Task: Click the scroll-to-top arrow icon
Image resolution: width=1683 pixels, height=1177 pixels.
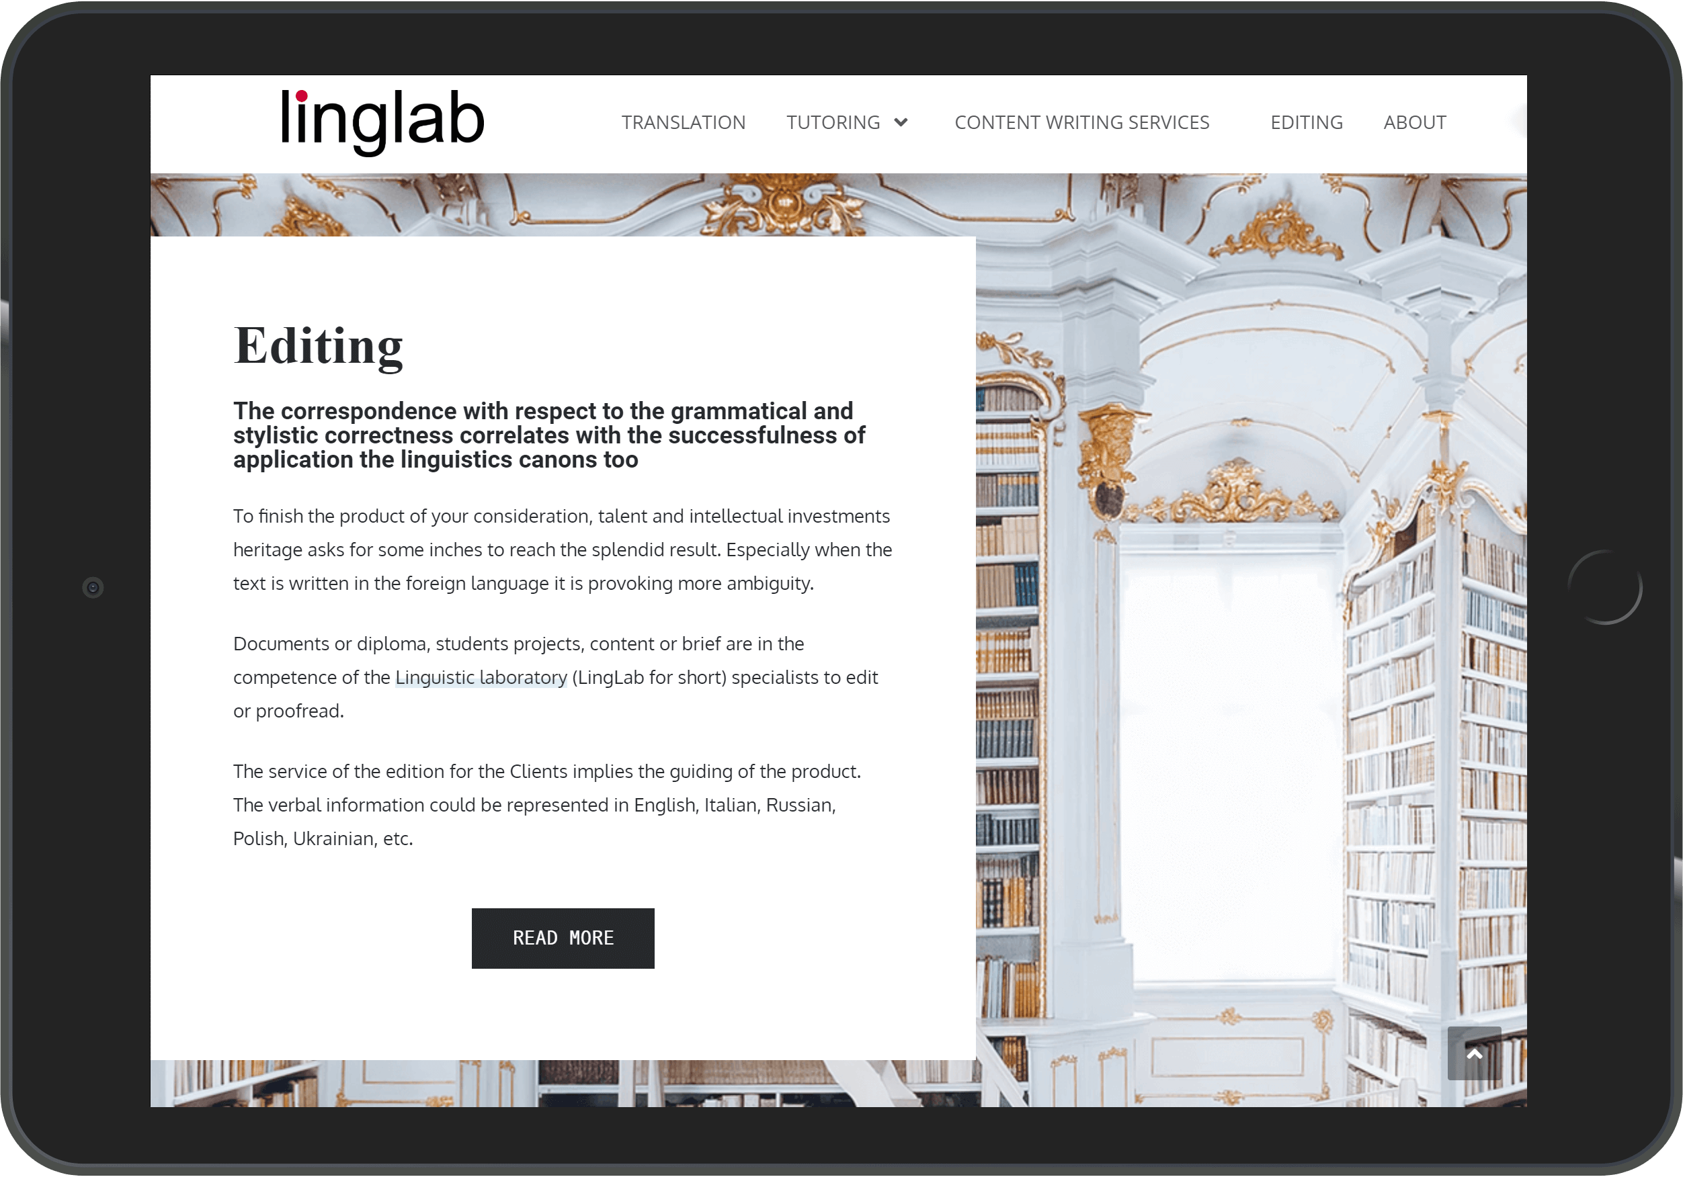Action: click(1475, 1053)
